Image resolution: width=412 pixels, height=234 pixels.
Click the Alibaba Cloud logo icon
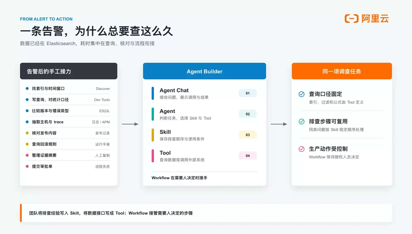coord(351,19)
